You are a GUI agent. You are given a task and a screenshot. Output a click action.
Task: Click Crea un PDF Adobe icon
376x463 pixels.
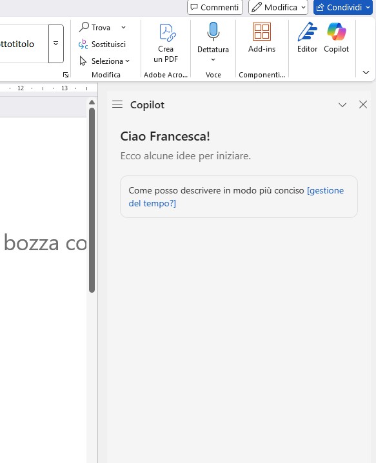(166, 42)
